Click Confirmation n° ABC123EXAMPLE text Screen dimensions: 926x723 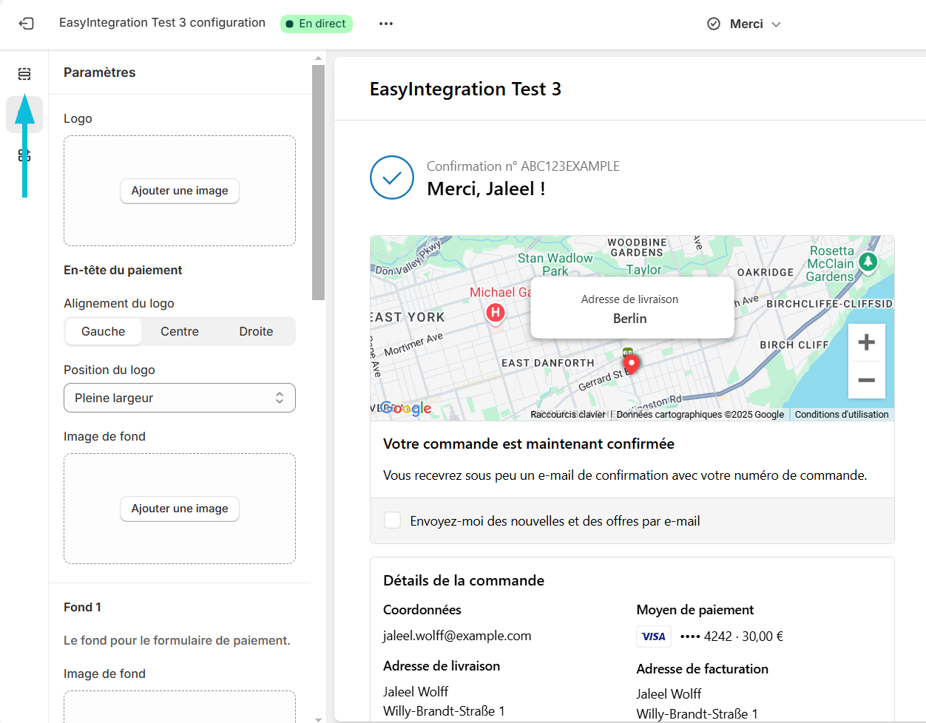pos(523,166)
